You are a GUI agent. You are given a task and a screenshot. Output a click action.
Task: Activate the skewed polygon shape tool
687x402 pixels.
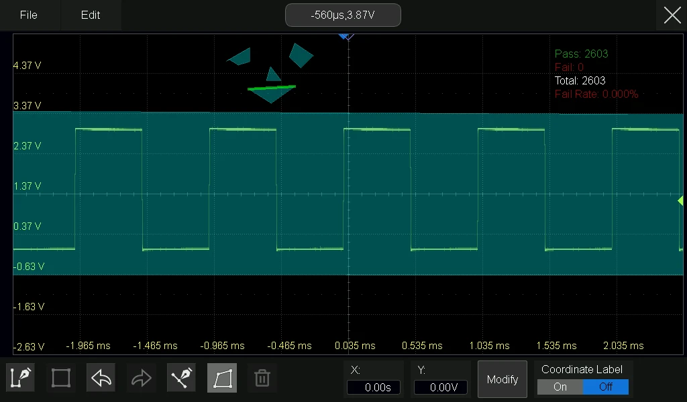point(221,378)
